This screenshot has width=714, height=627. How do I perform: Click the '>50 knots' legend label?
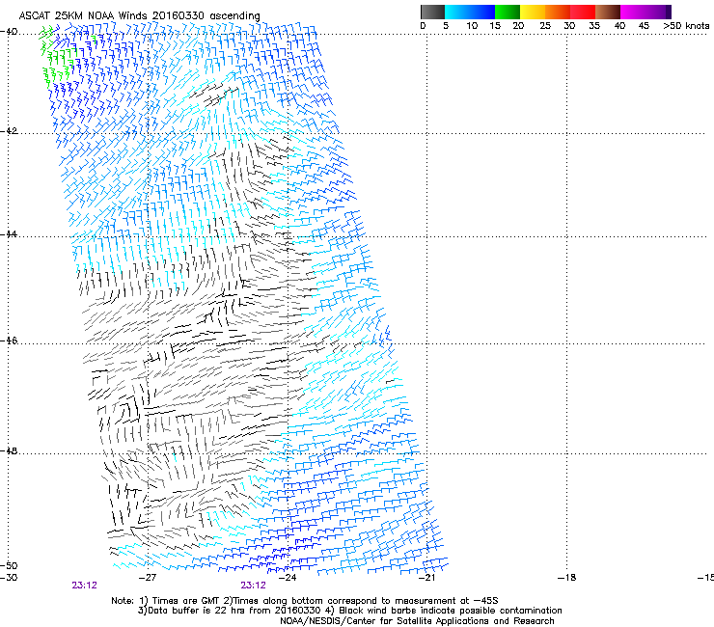(x=686, y=26)
